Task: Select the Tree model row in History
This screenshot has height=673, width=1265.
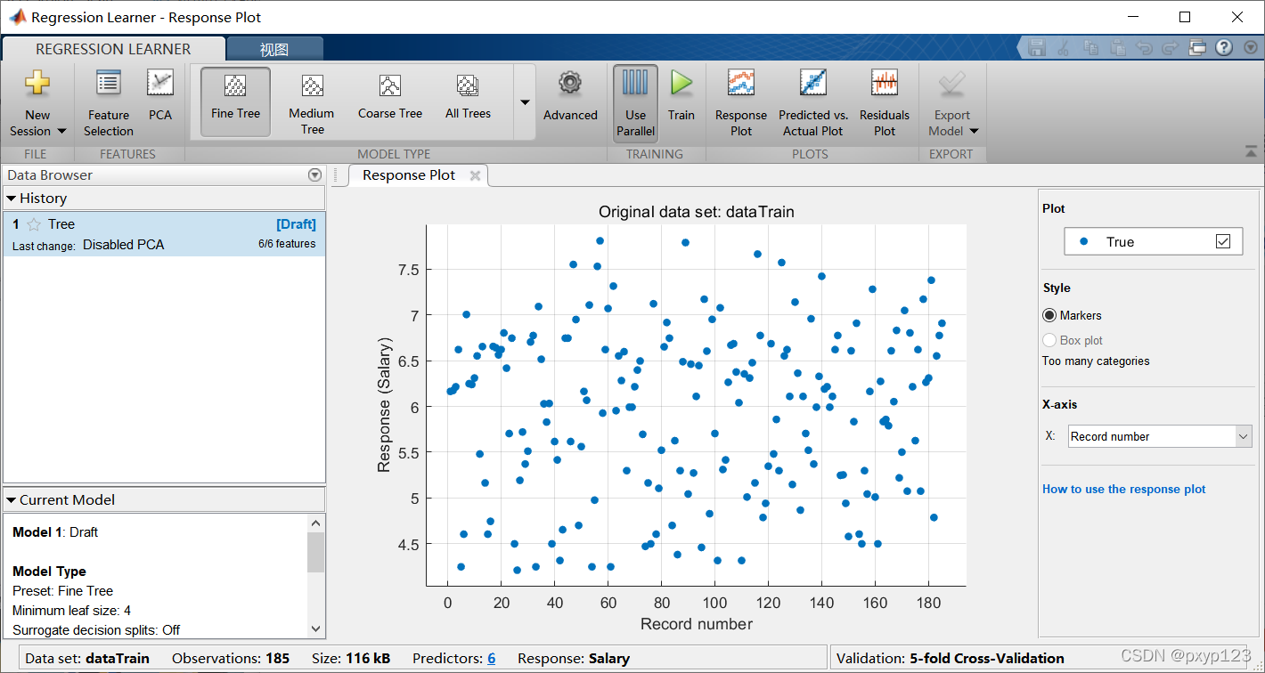Action: (164, 234)
